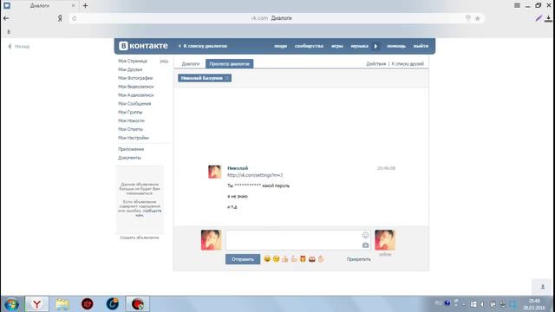Image resolution: width=555 pixels, height=312 pixels.
Task: Click the music play button in header
Action: pyautogui.click(x=375, y=46)
